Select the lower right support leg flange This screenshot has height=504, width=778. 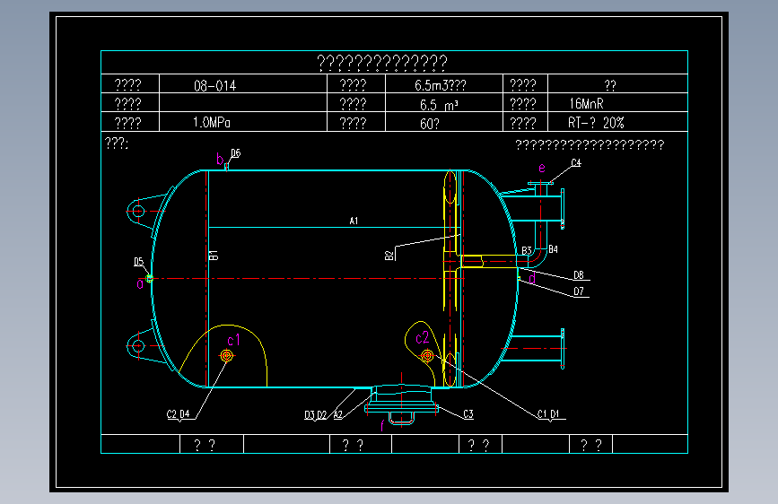point(562,349)
